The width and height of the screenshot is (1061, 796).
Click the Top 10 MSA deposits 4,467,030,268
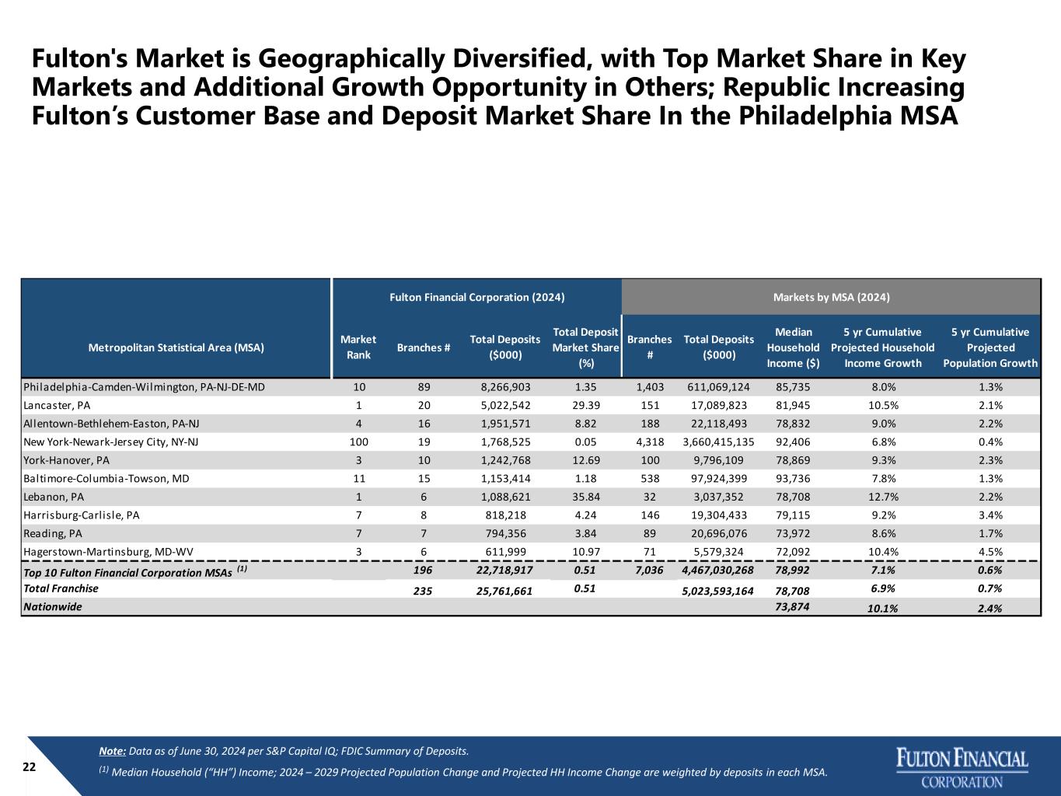717,571
